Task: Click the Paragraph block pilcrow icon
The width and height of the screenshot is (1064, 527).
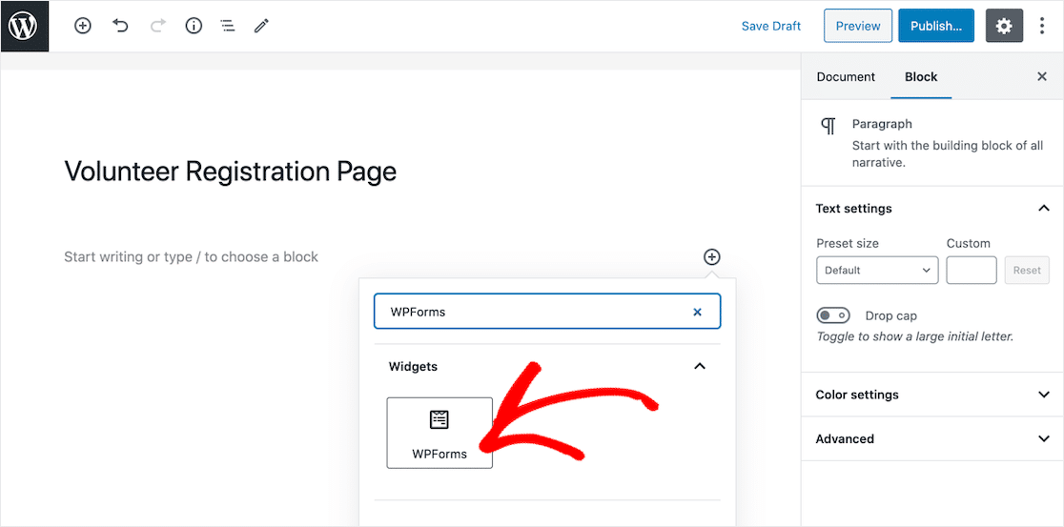Action: [828, 126]
